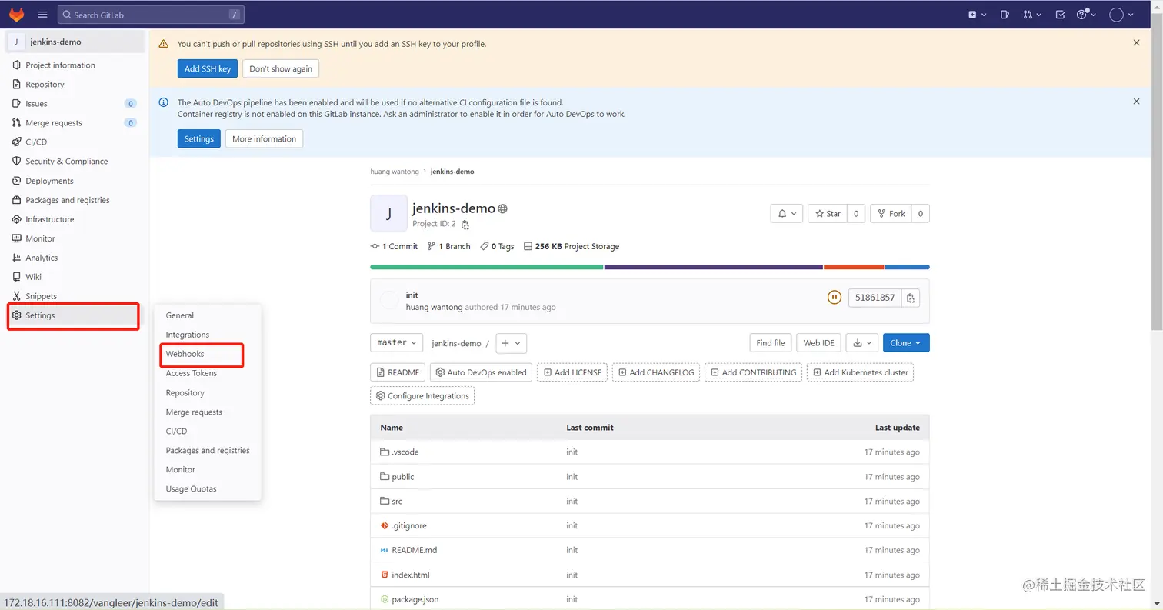Open Security & Compliance shield item
Image resolution: width=1163 pixels, height=610 pixels.
coord(75,162)
